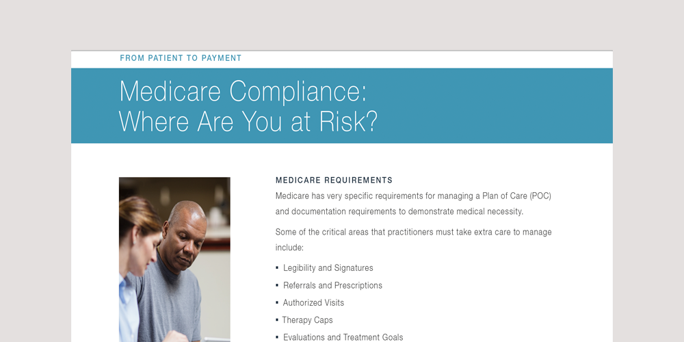Click the 'Referrals and Prescriptions' bullet item
The image size is (684, 342).
tap(332, 285)
